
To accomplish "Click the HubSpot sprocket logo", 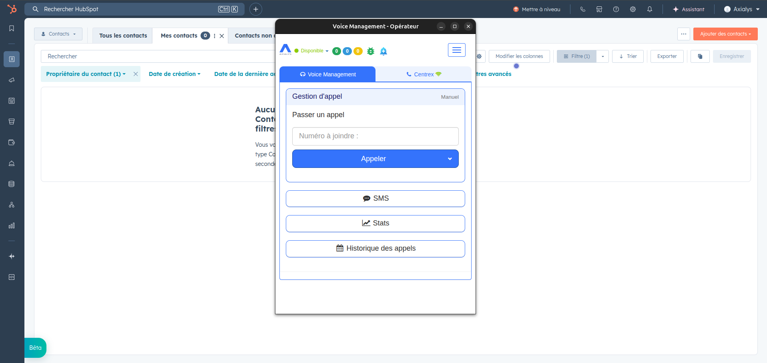I will [12, 9].
